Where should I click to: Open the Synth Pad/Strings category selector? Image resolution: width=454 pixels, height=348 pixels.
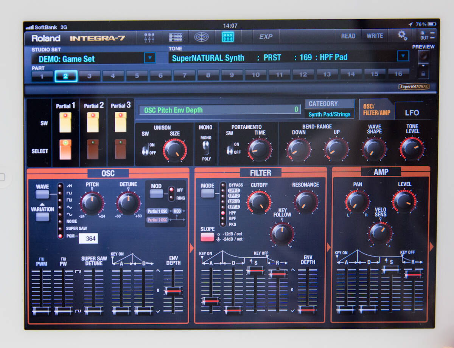[x=329, y=114]
